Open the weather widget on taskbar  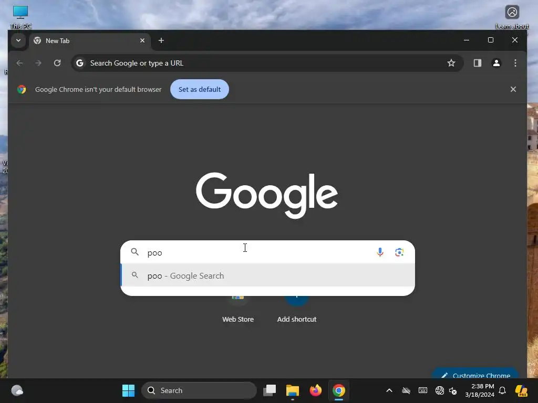[x=17, y=390]
